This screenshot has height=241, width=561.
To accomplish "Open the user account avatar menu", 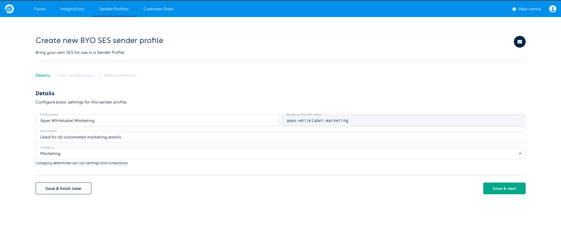I will point(552,9).
